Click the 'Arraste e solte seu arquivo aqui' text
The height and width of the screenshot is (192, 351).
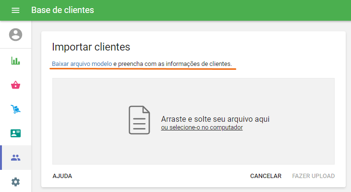click(215, 119)
